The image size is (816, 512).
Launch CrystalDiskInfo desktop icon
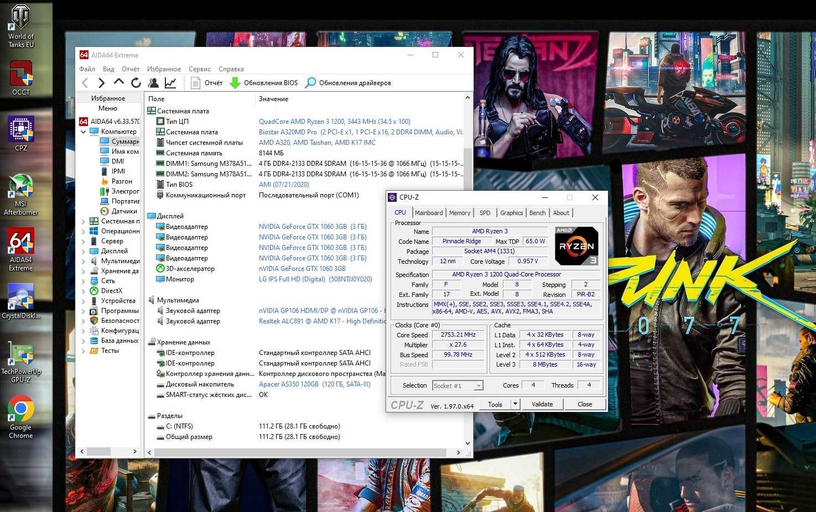pyautogui.click(x=21, y=301)
